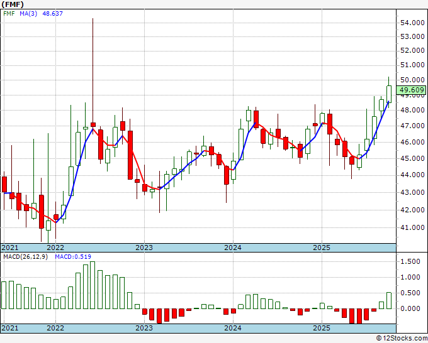
Task: Click the 44.000 price axis label
Action: click(412, 175)
